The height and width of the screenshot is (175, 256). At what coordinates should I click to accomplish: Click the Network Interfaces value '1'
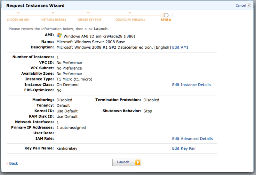click(58, 122)
